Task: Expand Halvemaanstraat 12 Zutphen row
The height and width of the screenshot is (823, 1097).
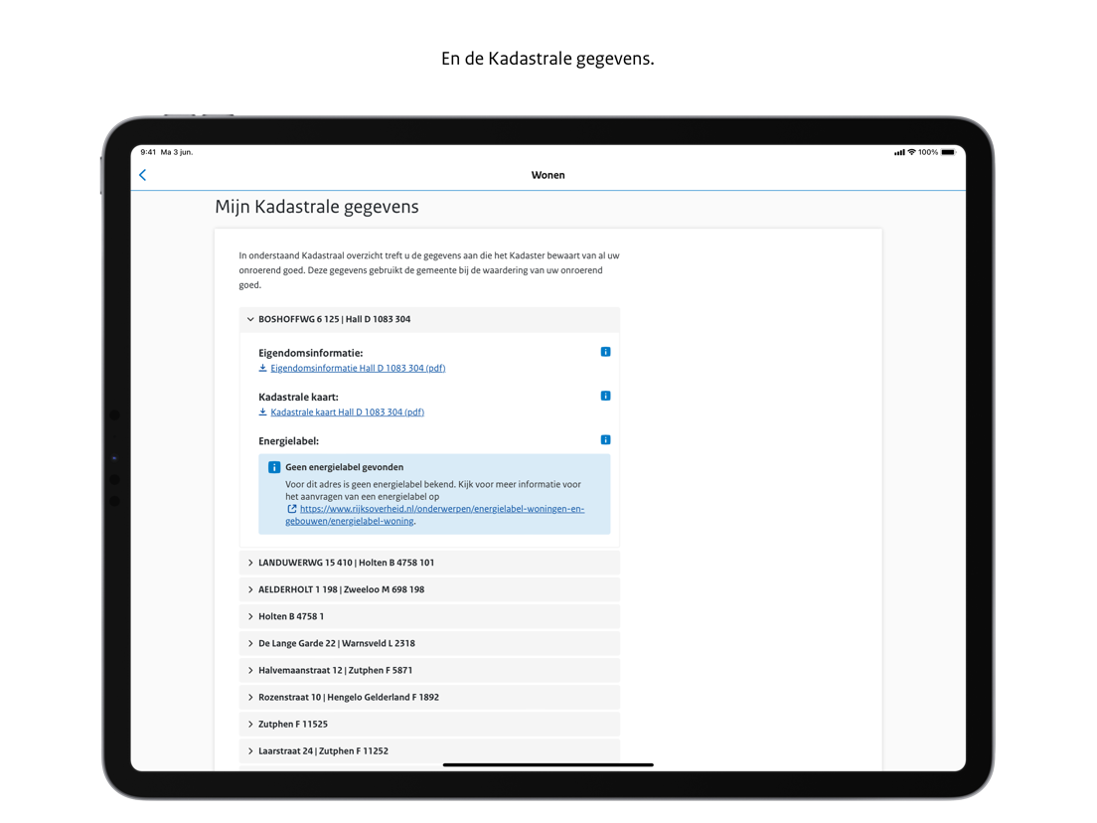Action: (429, 671)
